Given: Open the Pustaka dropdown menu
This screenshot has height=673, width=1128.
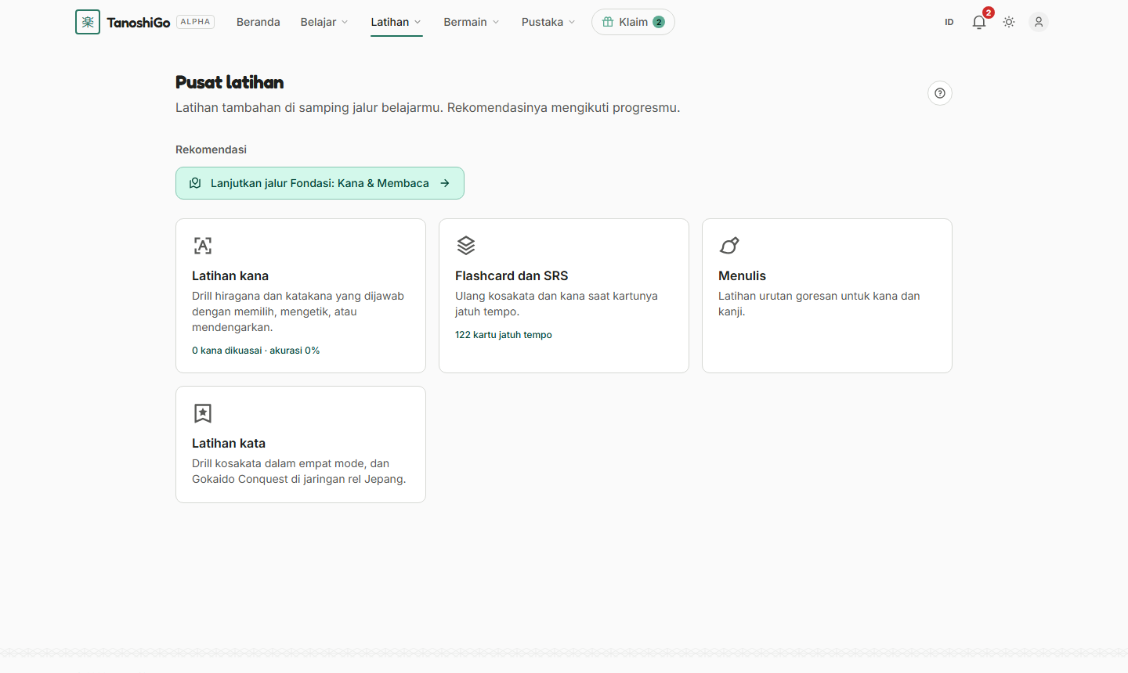Looking at the screenshot, I should (x=548, y=22).
